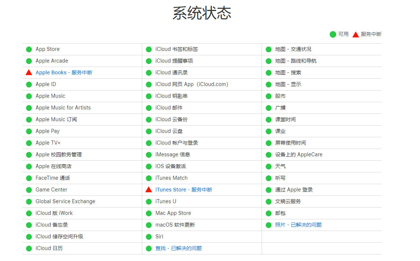This screenshot has height=261, width=420.
Task: Click the 系统状态 page title
Action: point(201,12)
